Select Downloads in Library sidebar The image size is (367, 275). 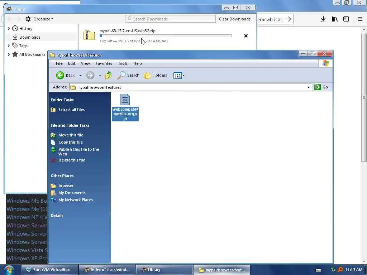click(30, 37)
